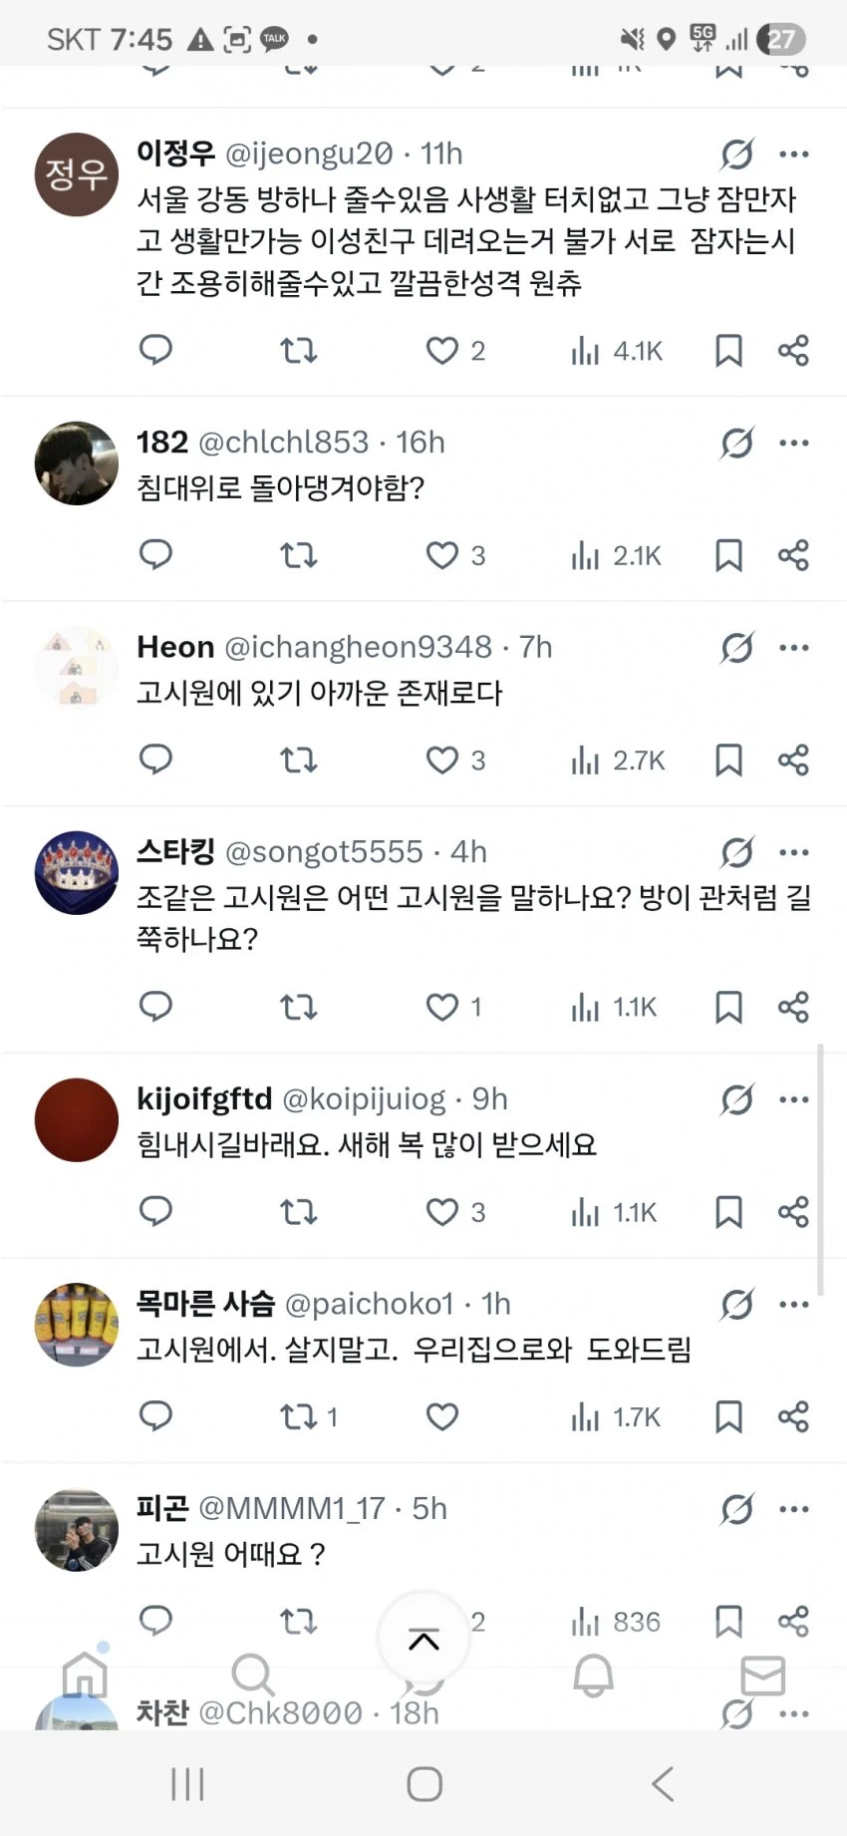Screen dimensions: 847x1836
Task: Open Search tab in bottom navigation
Action: [x=252, y=1676]
